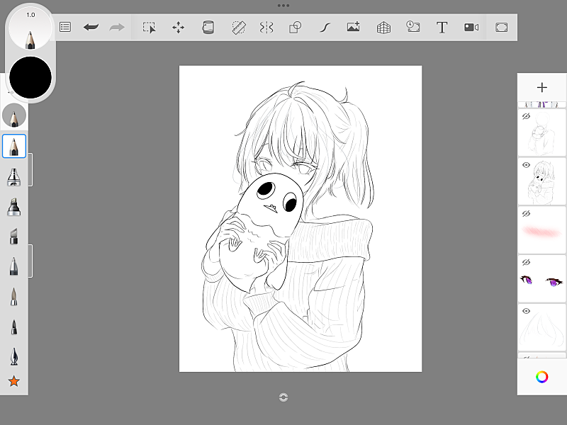Import an image with add-image icon
Image resolution: width=567 pixels, height=425 pixels.
tap(353, 27)
